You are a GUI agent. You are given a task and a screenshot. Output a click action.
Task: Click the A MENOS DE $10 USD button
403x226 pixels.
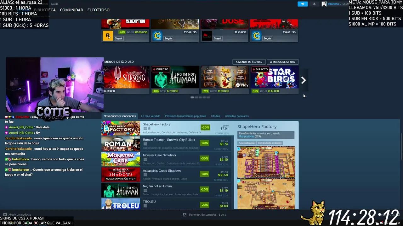(249, 62)
